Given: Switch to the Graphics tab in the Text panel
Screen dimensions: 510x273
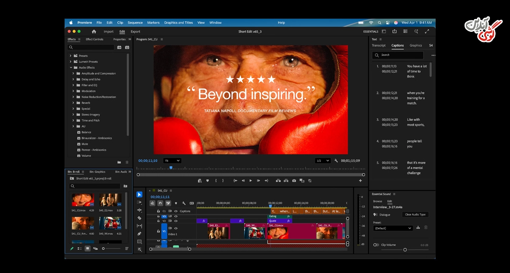Looking at the screenshot, I should (x=416, y=45).
